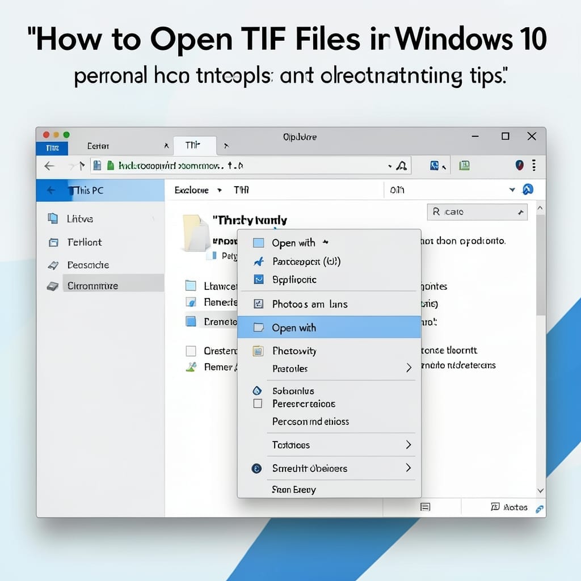Image resolution: width=581 pixels, height=581 pixels.
Task: Select the Drenete file row
Action: click(x=210, y=321)
